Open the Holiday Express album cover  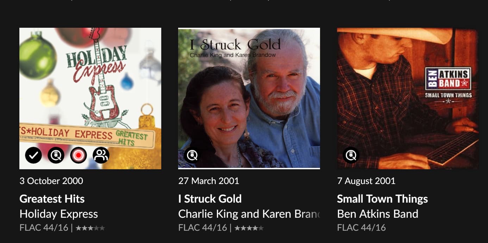90,99
